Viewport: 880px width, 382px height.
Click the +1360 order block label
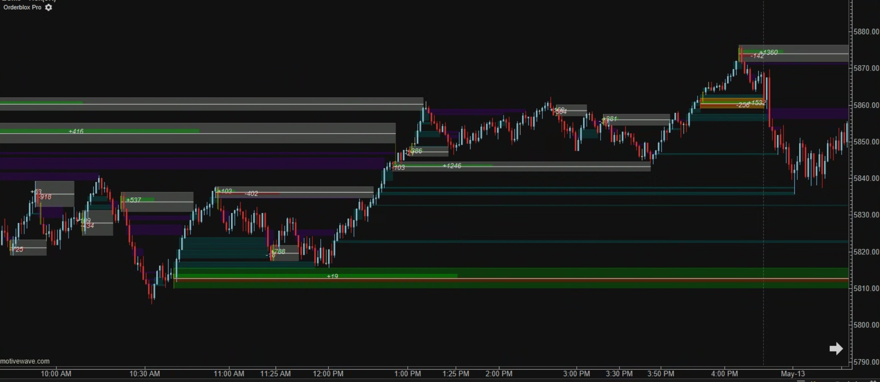[x=768, y=52]
